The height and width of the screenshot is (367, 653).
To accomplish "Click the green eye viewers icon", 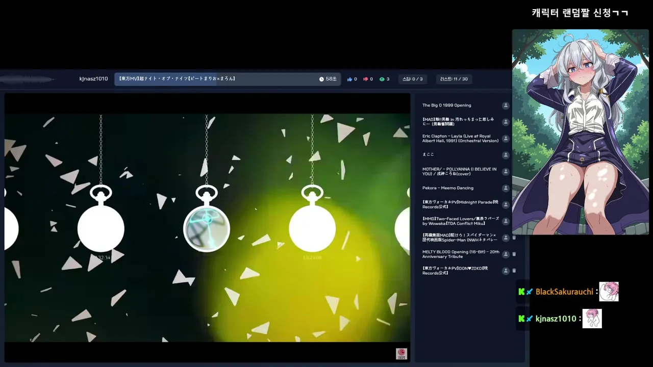I will pyautogui.click(x=382, y=79).
